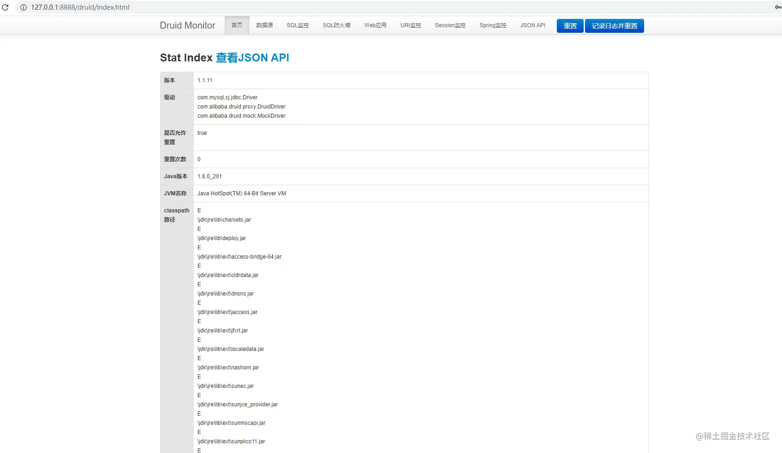Select the sunpkcs11.jar classpath entry
The width and height of the screenshot is (782, 453).
[231, 441]
